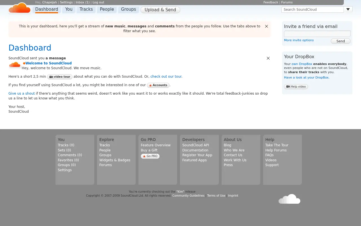
Task: Open the Dashboard tab
Action: 47,9
